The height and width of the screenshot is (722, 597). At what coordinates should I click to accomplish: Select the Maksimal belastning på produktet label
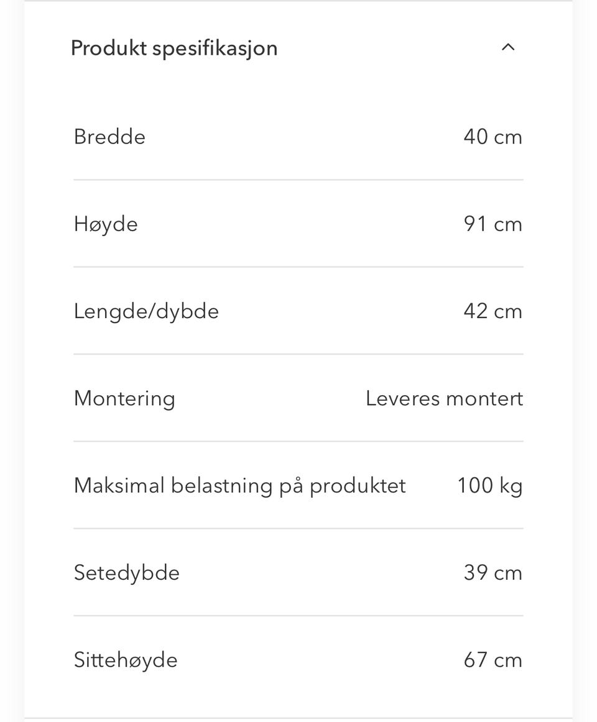coord(239,485)
